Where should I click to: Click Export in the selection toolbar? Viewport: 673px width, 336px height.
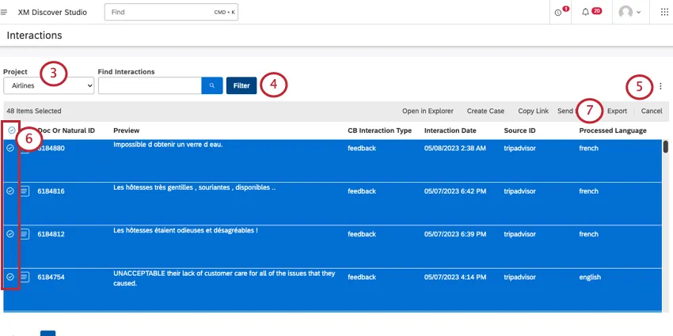[x=617, y=111]
